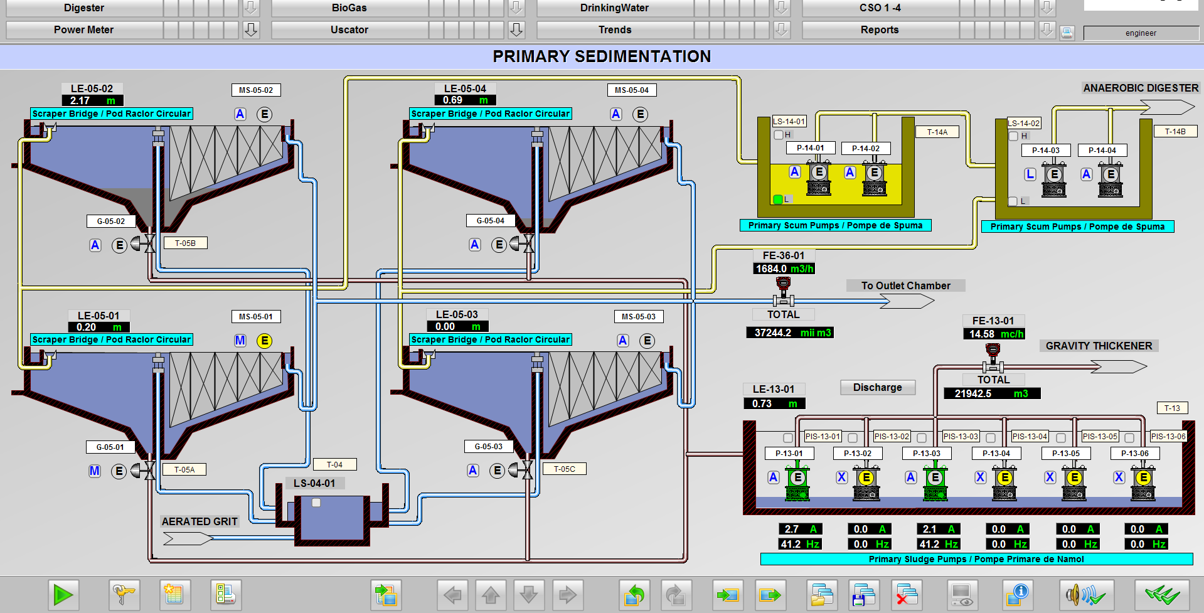The width and height of the screenshot is (1204, 613).
Task: Open the new note list icon
Action: click(x=174, y=594)
